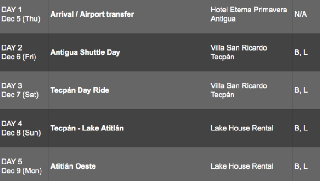320x181 pixels.
Task: Select Villa San Ricardo lodging for Day 3
Action: click(x=239, y=90)
